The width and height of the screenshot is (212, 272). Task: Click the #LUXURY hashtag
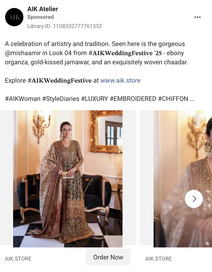pos(95,99)
